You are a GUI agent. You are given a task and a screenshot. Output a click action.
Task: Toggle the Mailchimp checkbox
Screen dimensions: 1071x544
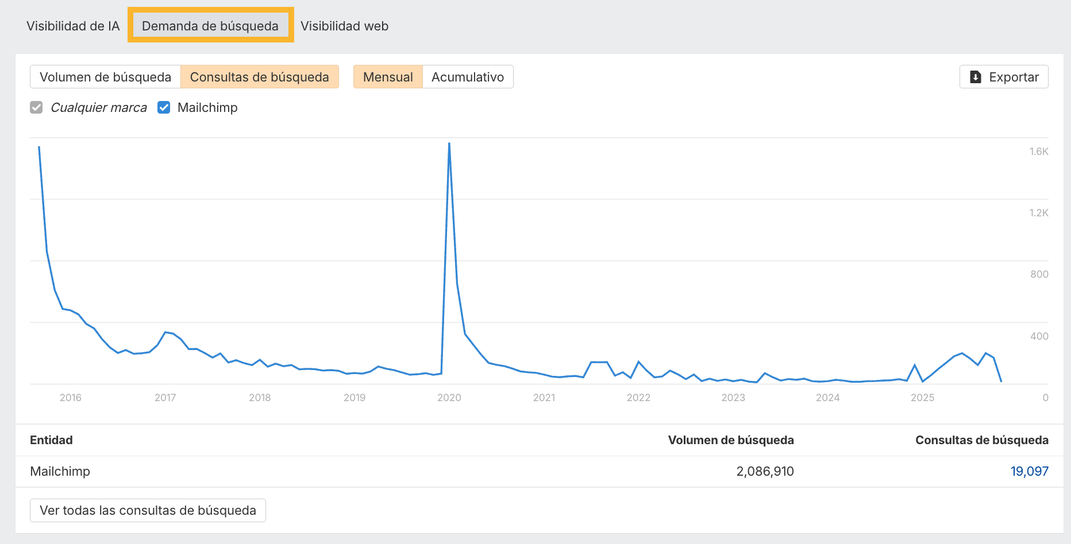point(164,107)
